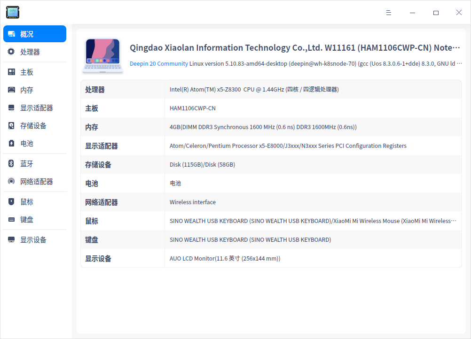This screenshot has width=471, height=339.
Task: Click the 概况 overview monitor icon
Action: click(x=11, y=34)
